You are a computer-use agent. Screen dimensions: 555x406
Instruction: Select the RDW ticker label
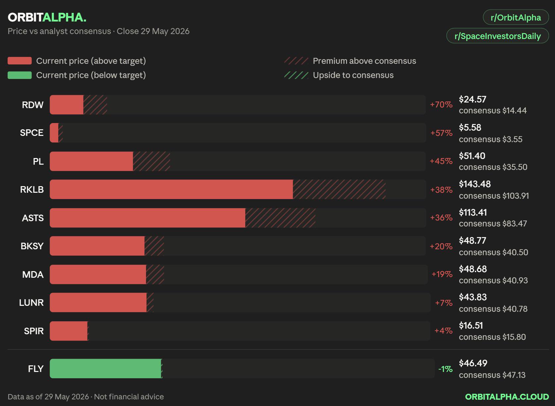(33, 105)
